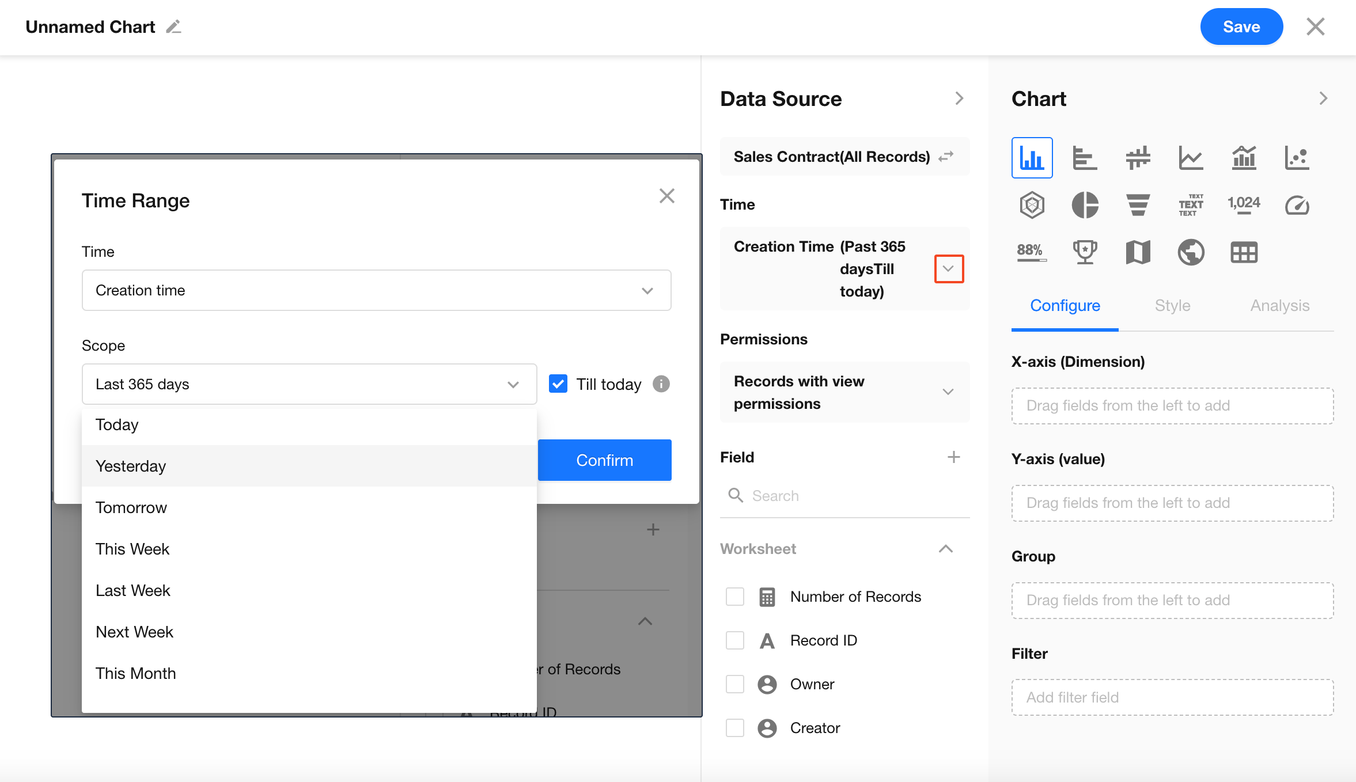The image size is (1356, 782).
Task: Select the funnel chart icon
Action: coord(1138,205)
